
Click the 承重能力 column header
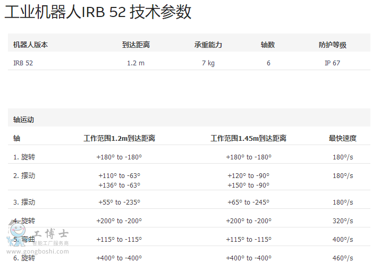click(208, 45)
